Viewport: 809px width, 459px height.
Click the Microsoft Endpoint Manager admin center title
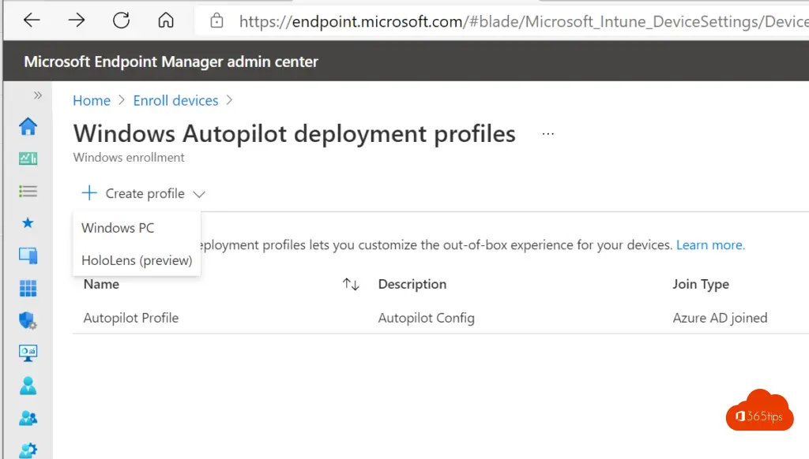pyautogui.click(x=171, y=62)
